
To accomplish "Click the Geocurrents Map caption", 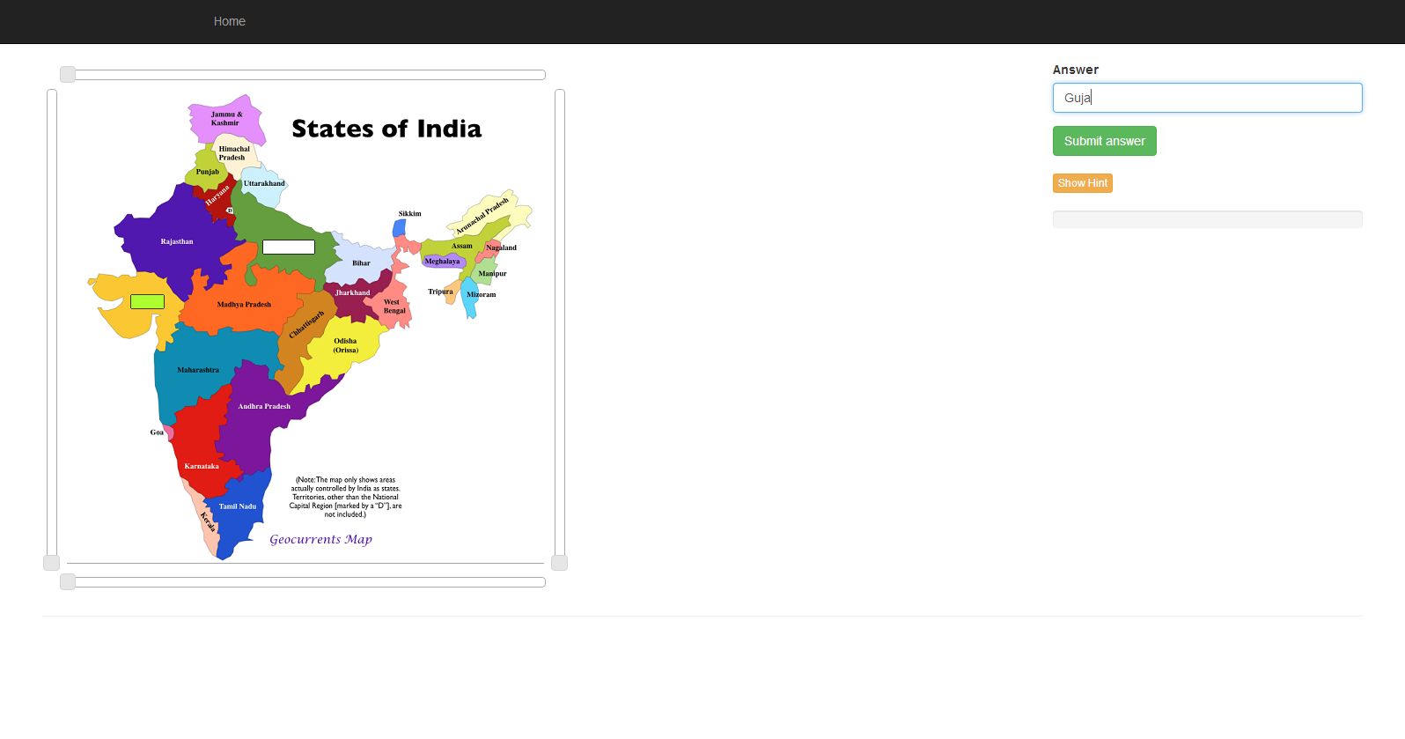I will click(x=320, y=539).
